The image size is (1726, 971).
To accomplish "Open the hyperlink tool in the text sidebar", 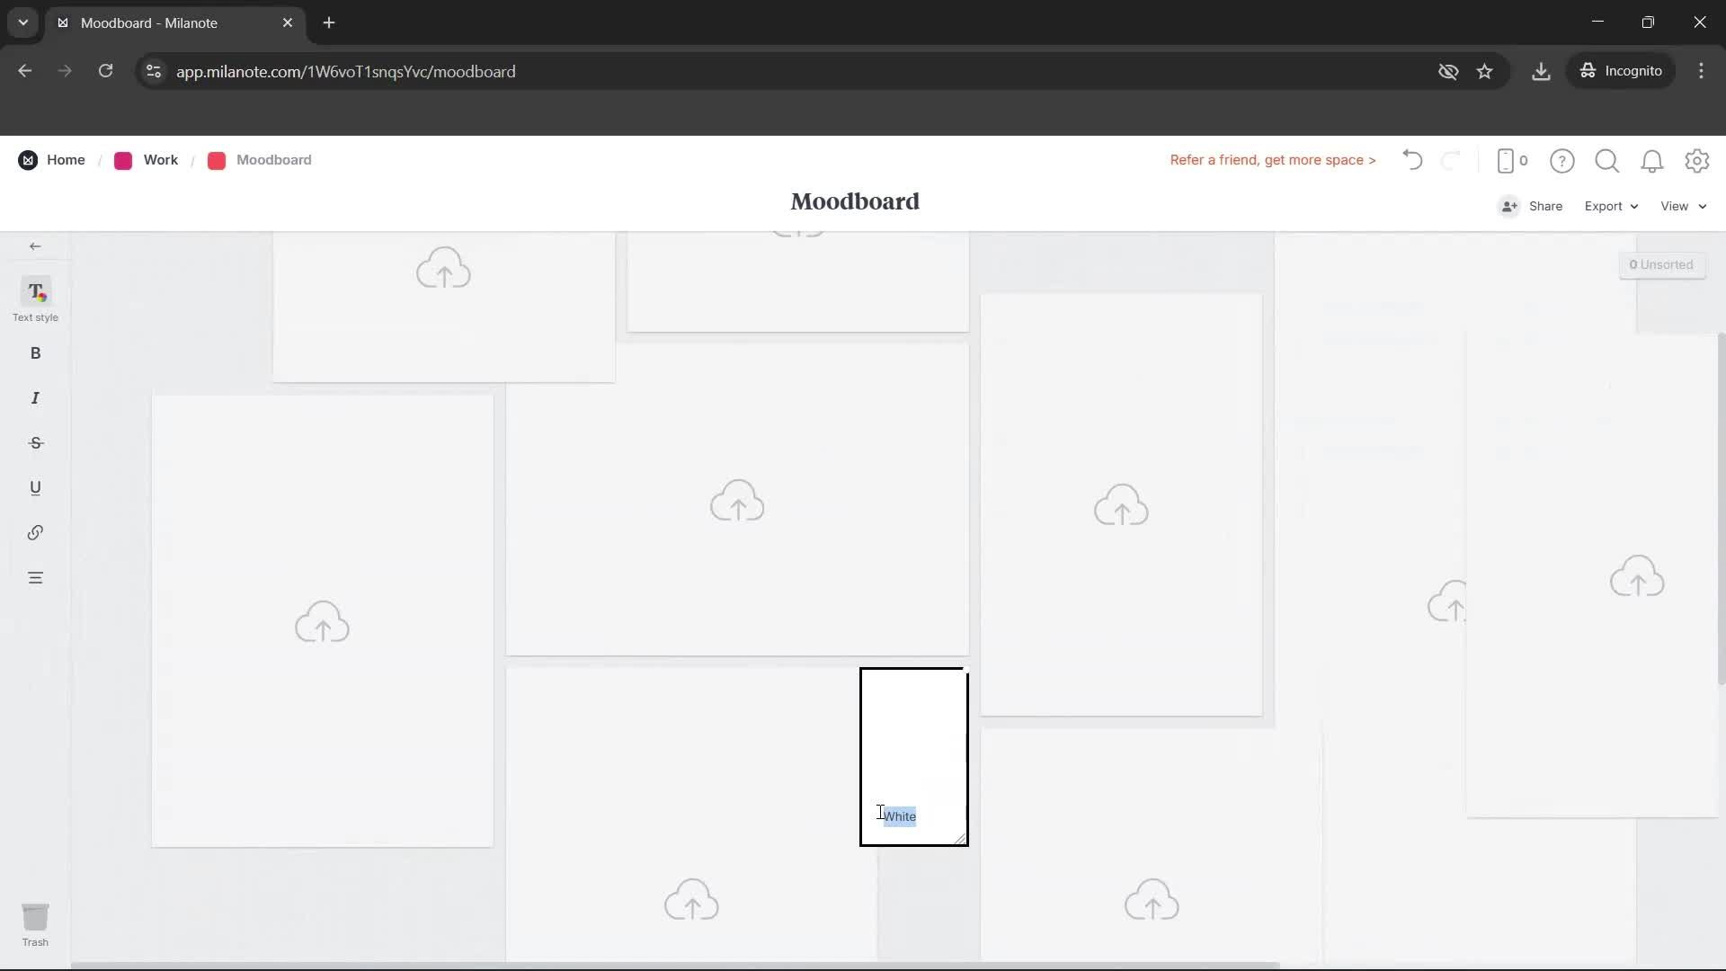I will (35, 532).
